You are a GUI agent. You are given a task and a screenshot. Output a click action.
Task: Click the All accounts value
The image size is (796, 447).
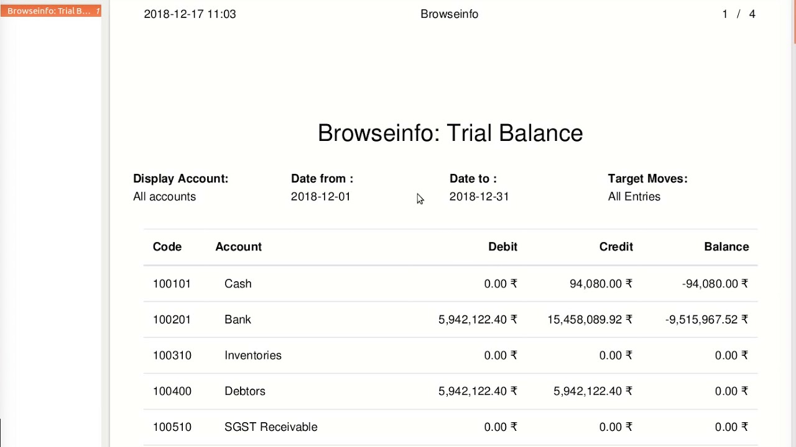point(164,196)
